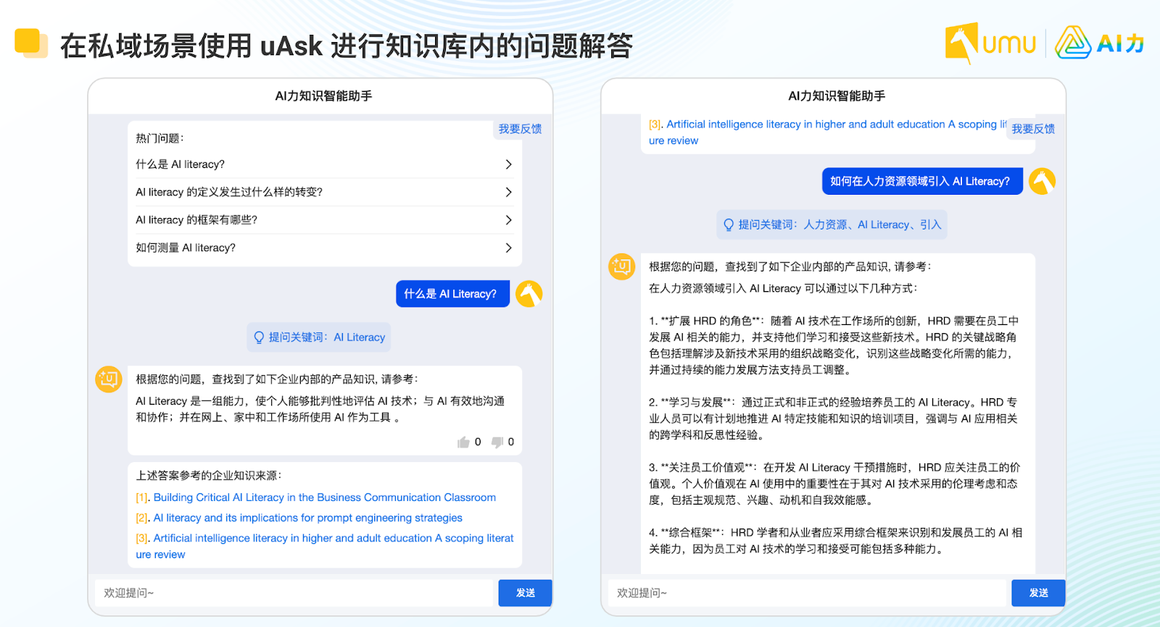Select hot question "AI literacy 的框架有哪些?"

pyautogui.click(x=324, y=220)
